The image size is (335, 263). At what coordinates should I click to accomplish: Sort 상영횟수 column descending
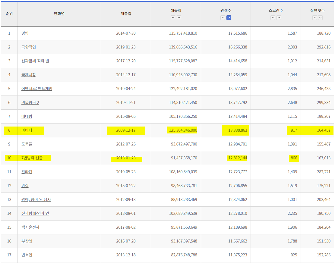point(321,18)
